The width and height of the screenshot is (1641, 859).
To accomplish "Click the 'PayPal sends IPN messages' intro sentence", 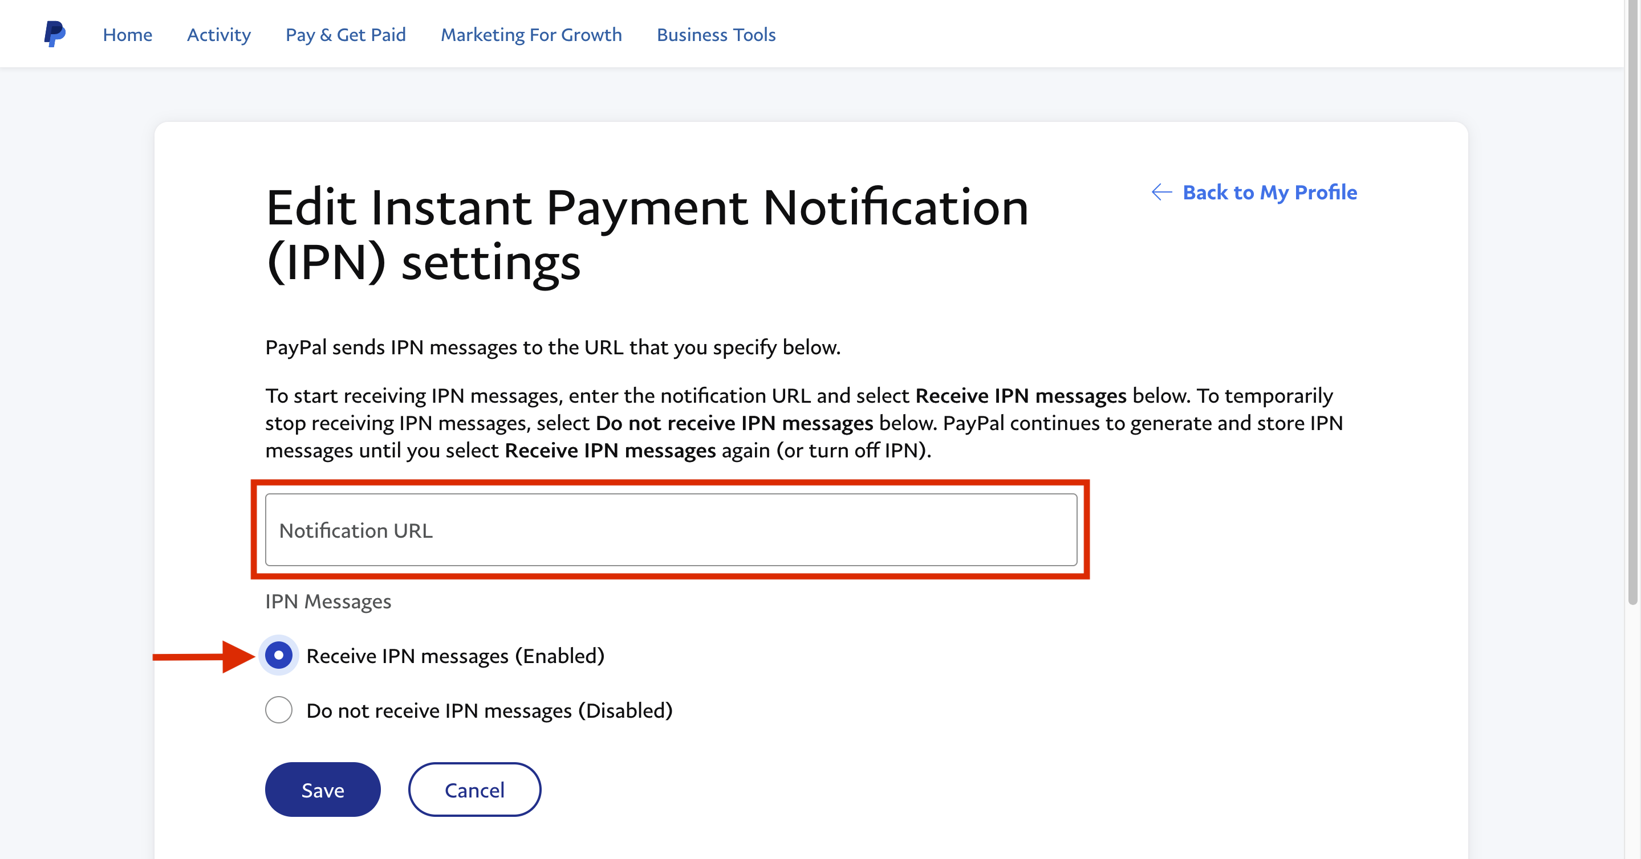I will (553, 347).
